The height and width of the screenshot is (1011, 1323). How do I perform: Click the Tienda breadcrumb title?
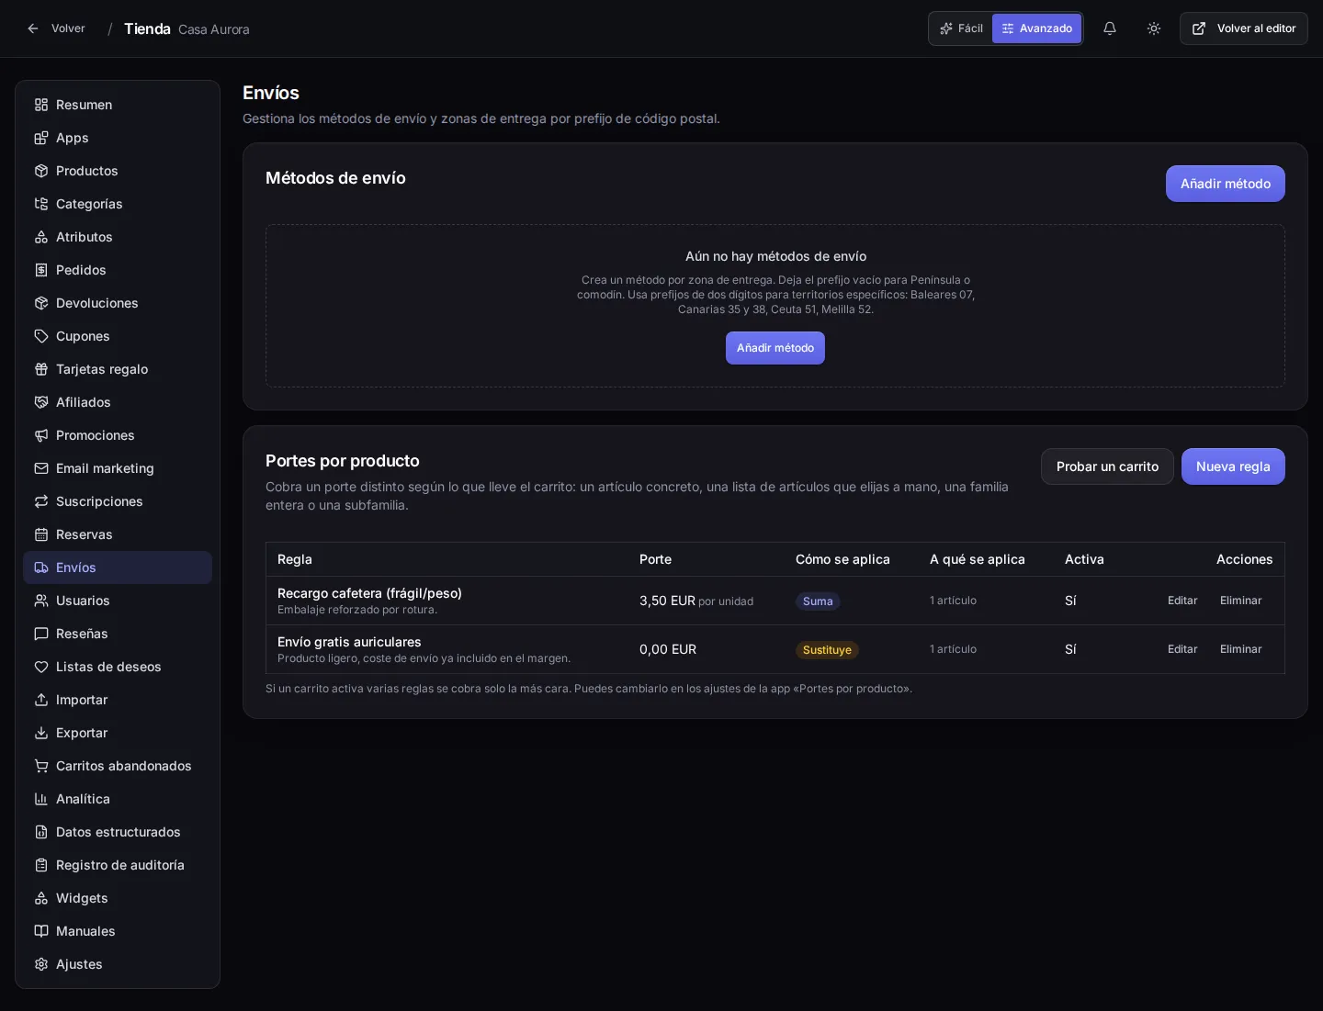pyautogui.click(x=147, y=28)
